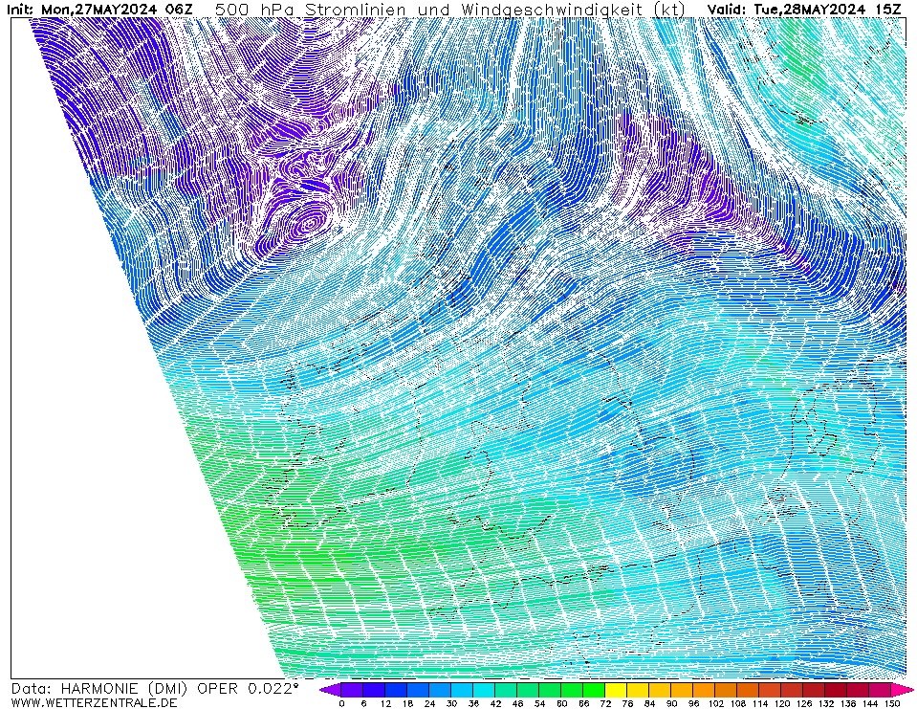Click the 'Init: Mon,27MAY2024 06Z' text

coord(99,10)
